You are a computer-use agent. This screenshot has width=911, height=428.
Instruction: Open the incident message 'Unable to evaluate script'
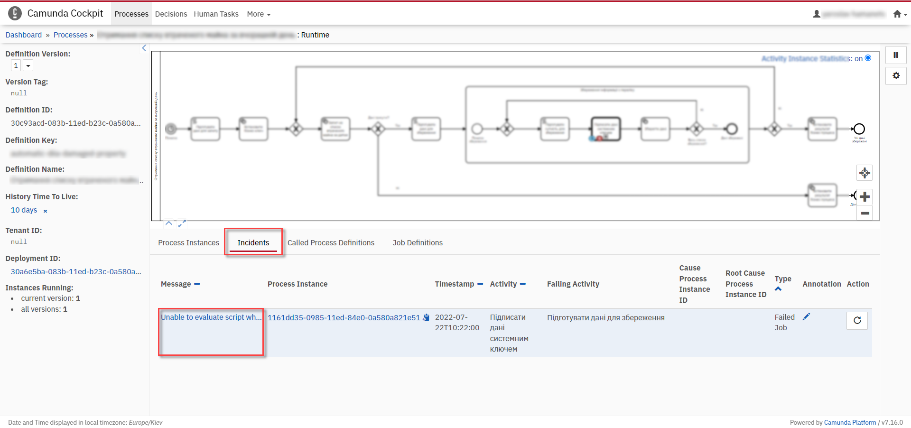pyautogui.click(x=211, y=317)
